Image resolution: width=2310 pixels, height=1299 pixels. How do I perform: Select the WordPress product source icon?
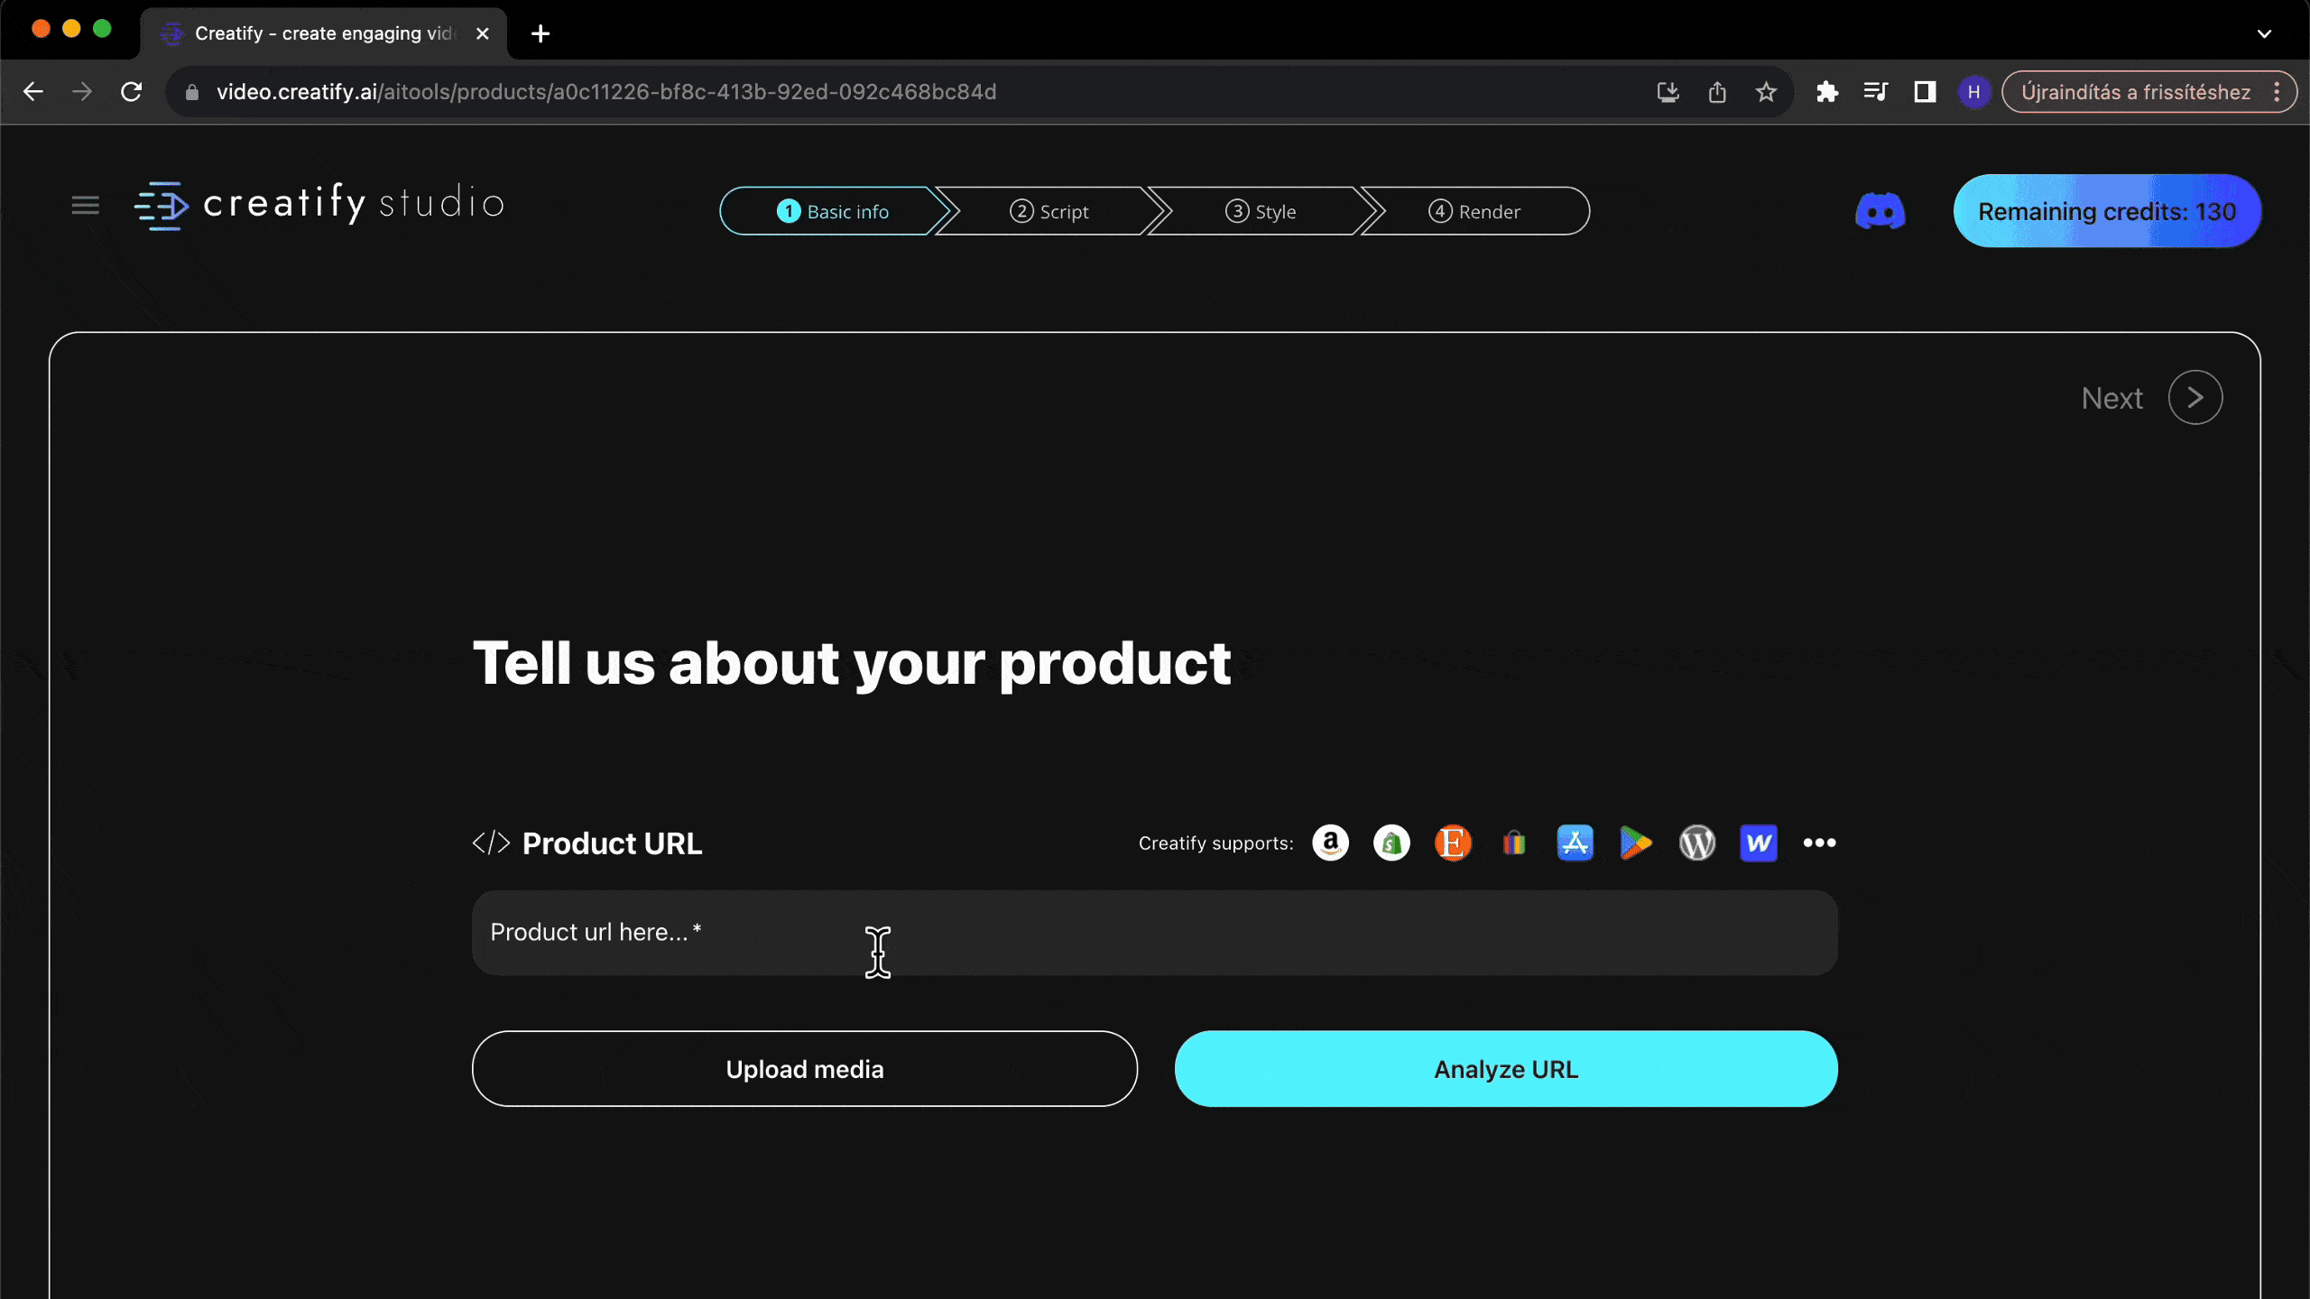(x=1696, y=843)
